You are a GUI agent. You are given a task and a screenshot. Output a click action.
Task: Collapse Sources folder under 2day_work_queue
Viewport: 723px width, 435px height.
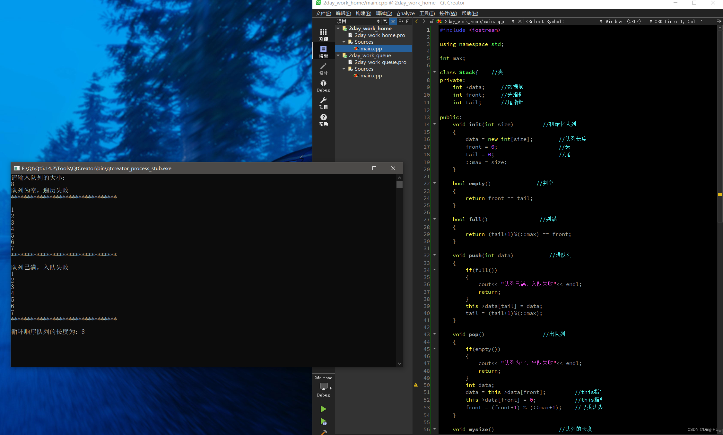pos(344,69)
